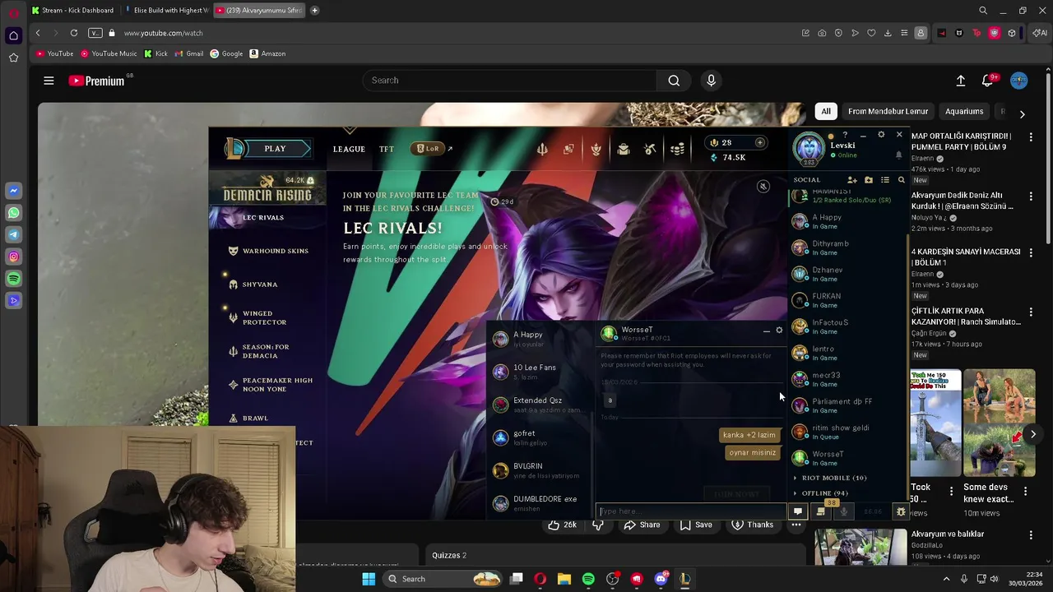Click the League client help question mark
The width and height of the screenshot is (1053, 592).
[x=845, y=135]
